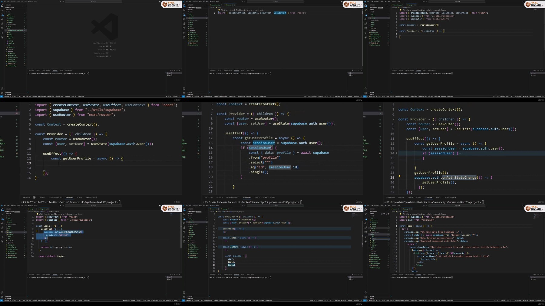Open Run and Debug in the top-left frame
Viewport: 545px width, 306px height.
pos(2,19)
